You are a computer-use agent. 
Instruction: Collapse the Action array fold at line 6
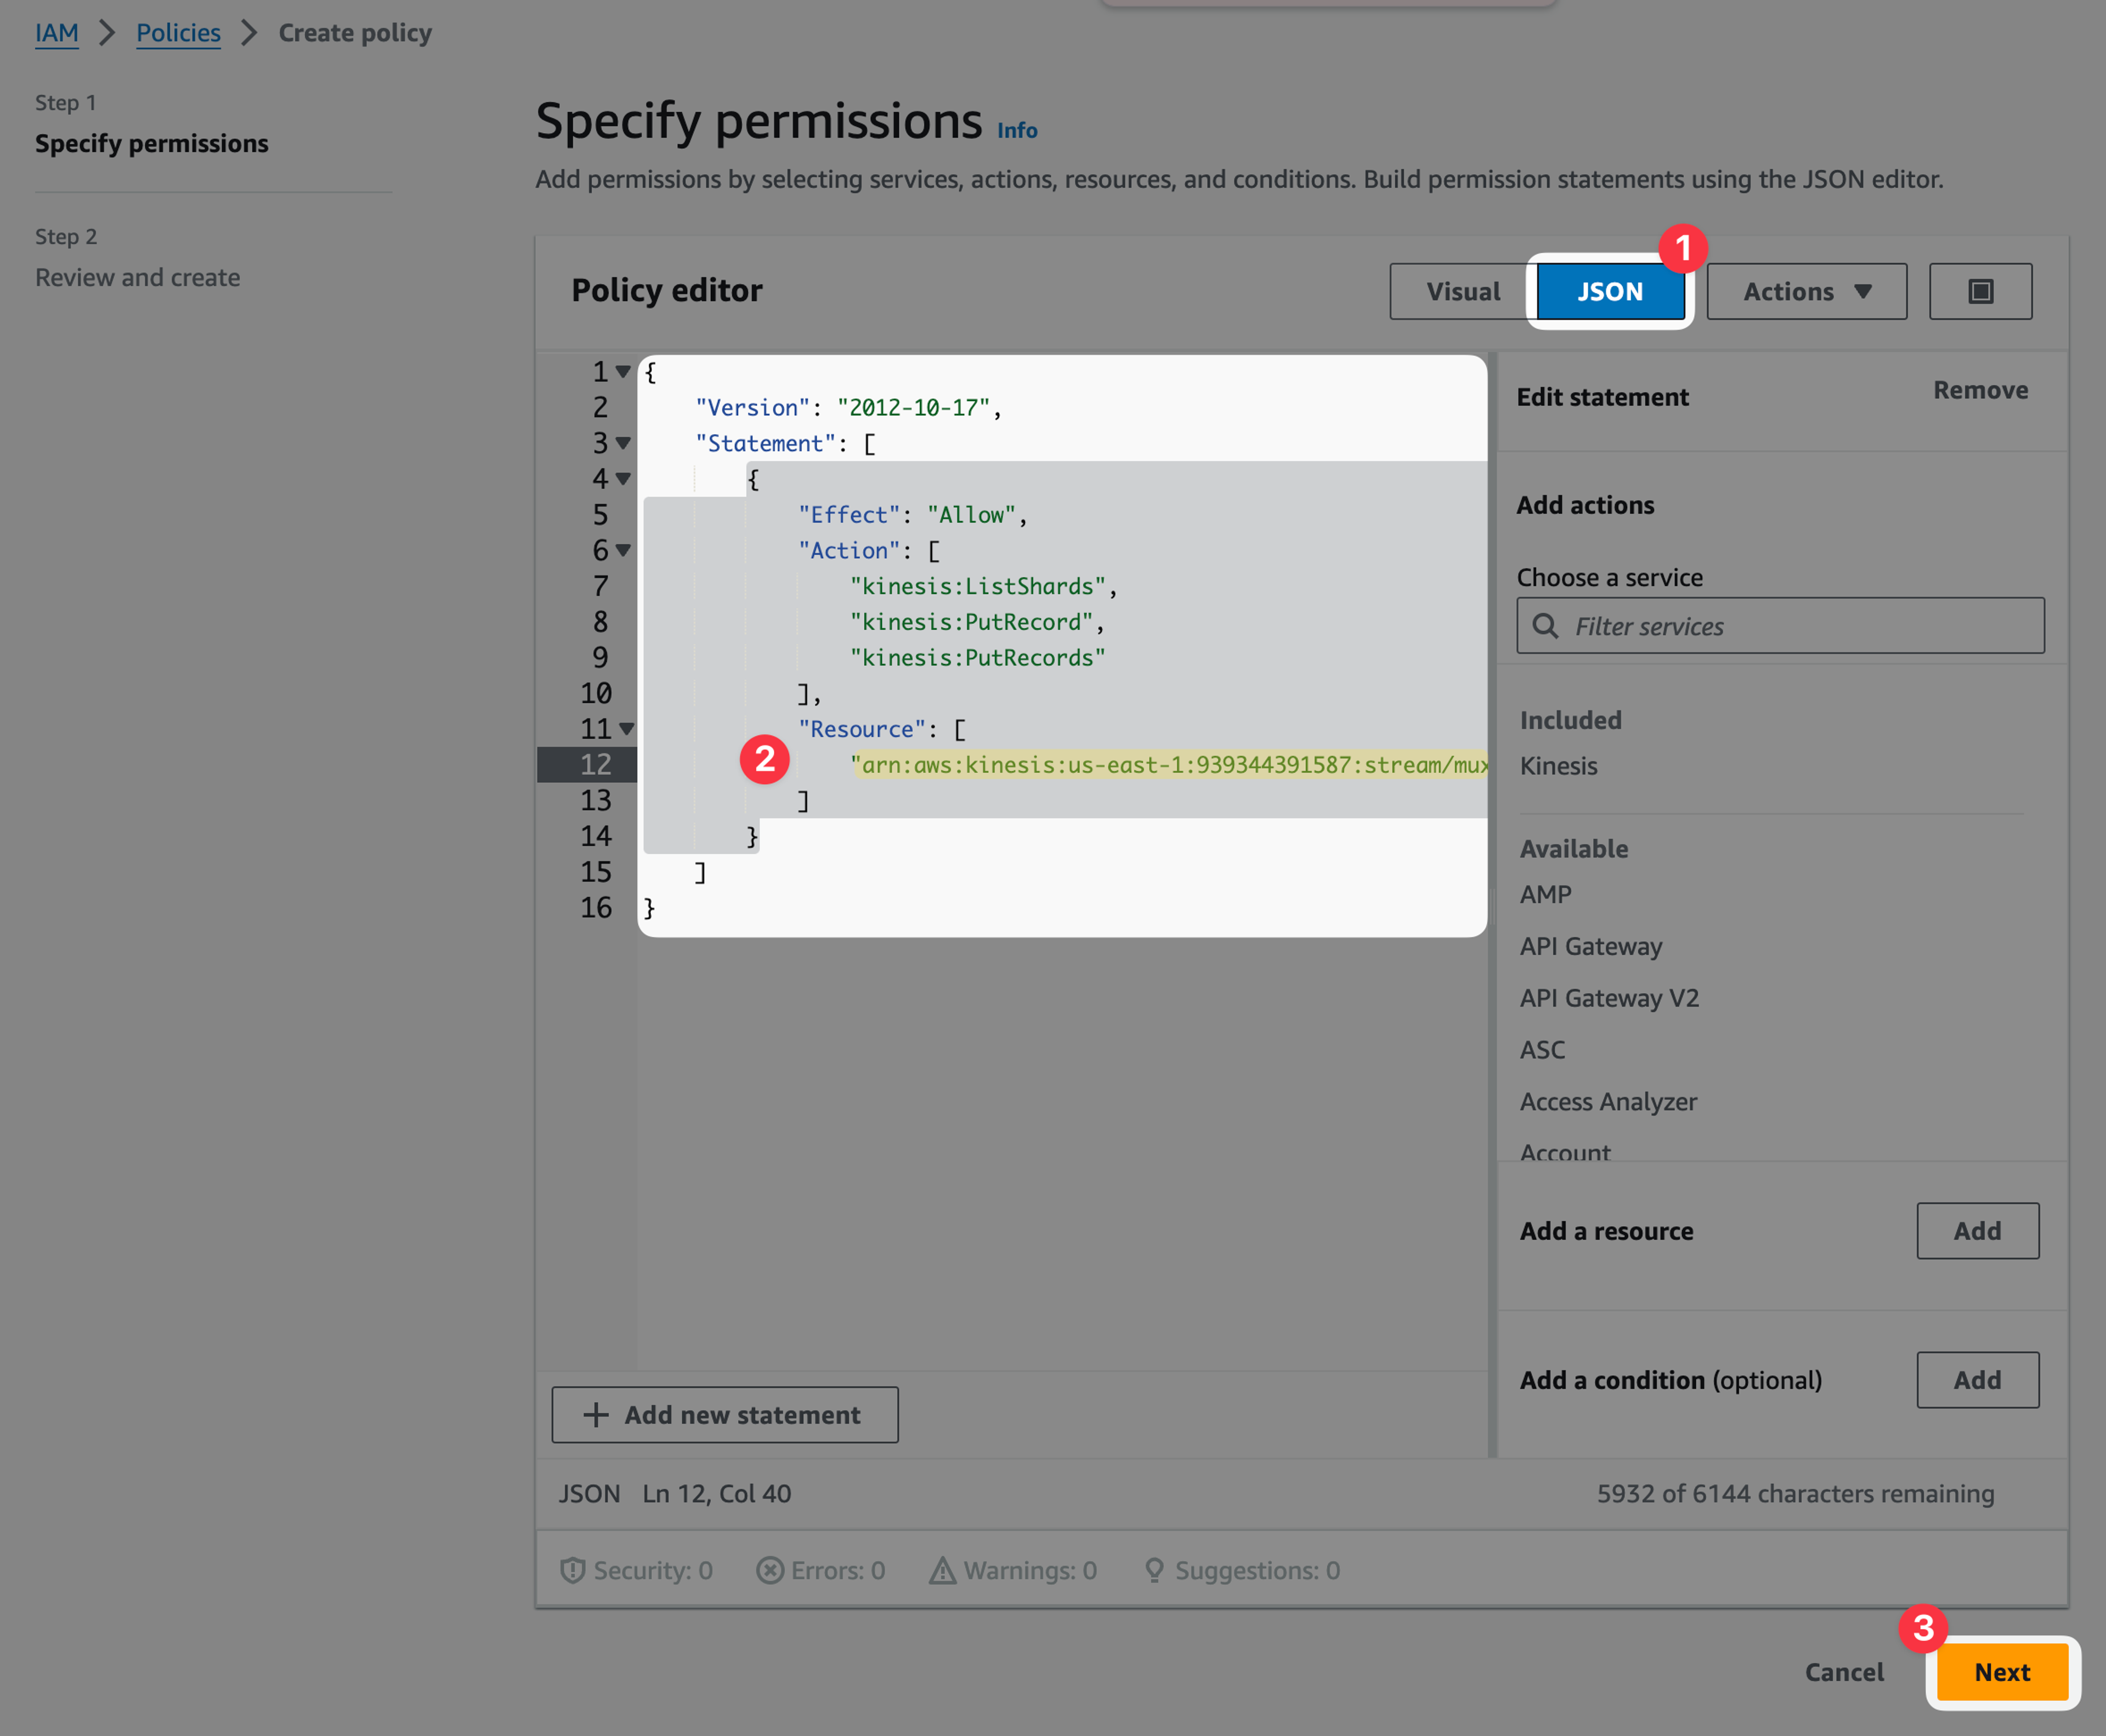click(x=622, y=550)
